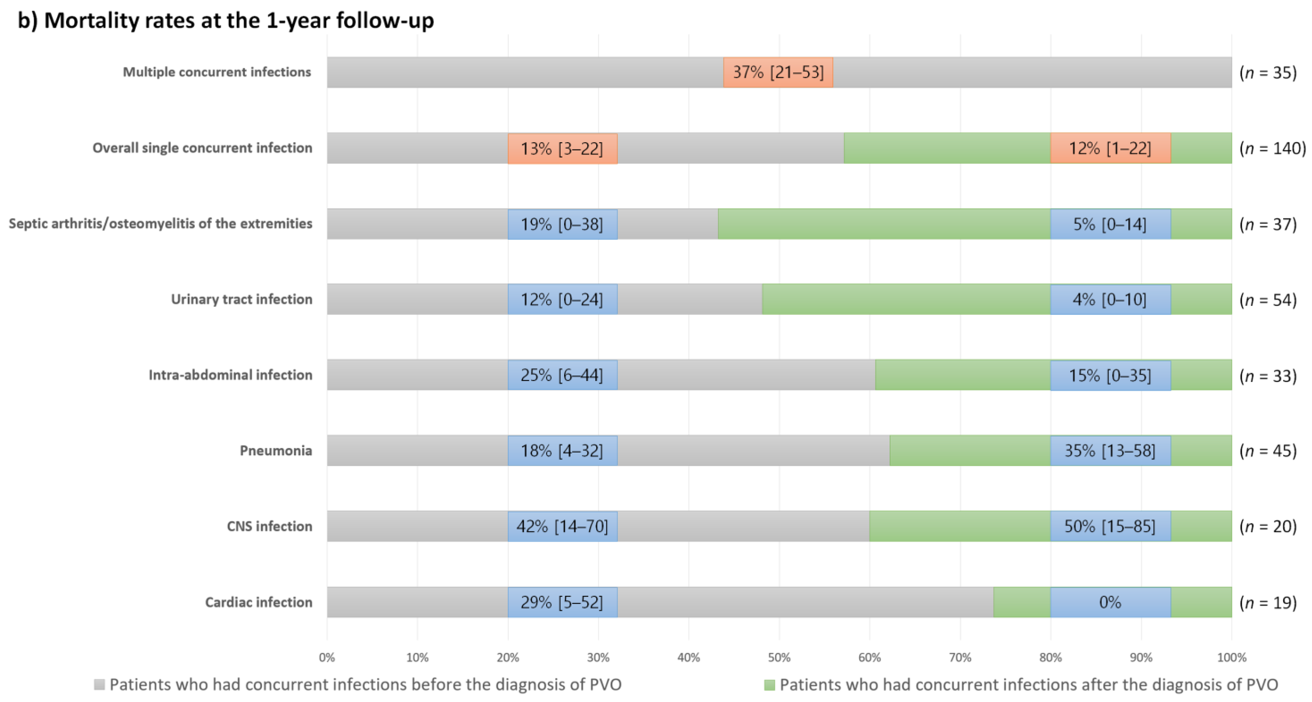The height and width of the screenshot is (702, 1312).
Task: Click the 0% Cardiac infection data label
Action: click(x=1110, y=602)
